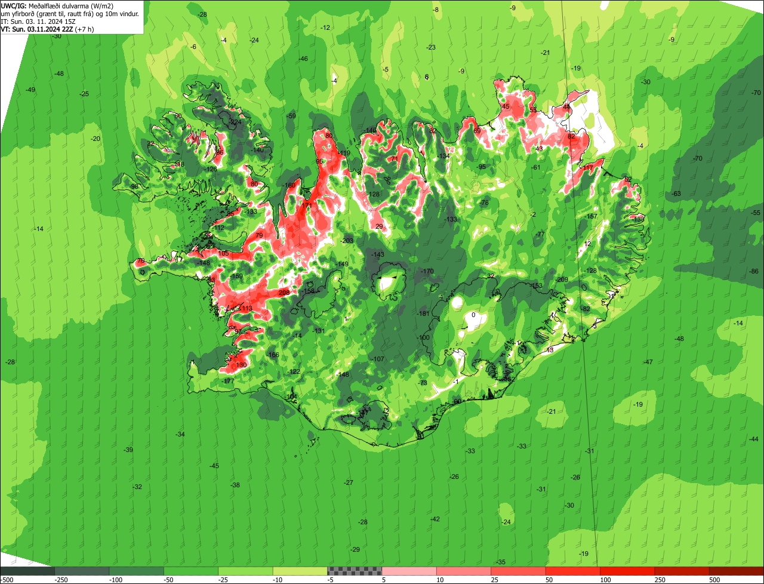Click the legend label '-250'
The width and height of the screenshot is (764, 584).
tap(60, 580)
